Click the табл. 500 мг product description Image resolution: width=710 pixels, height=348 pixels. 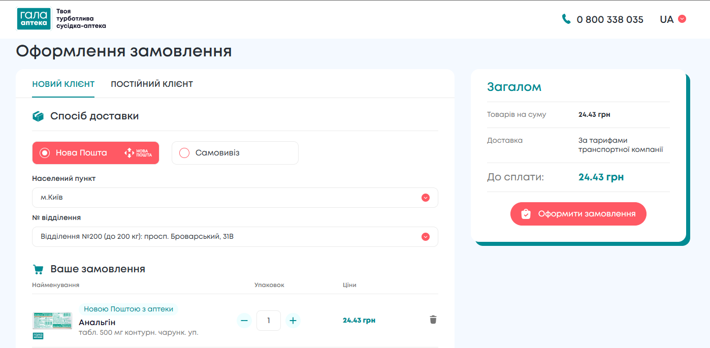[139, 333]
